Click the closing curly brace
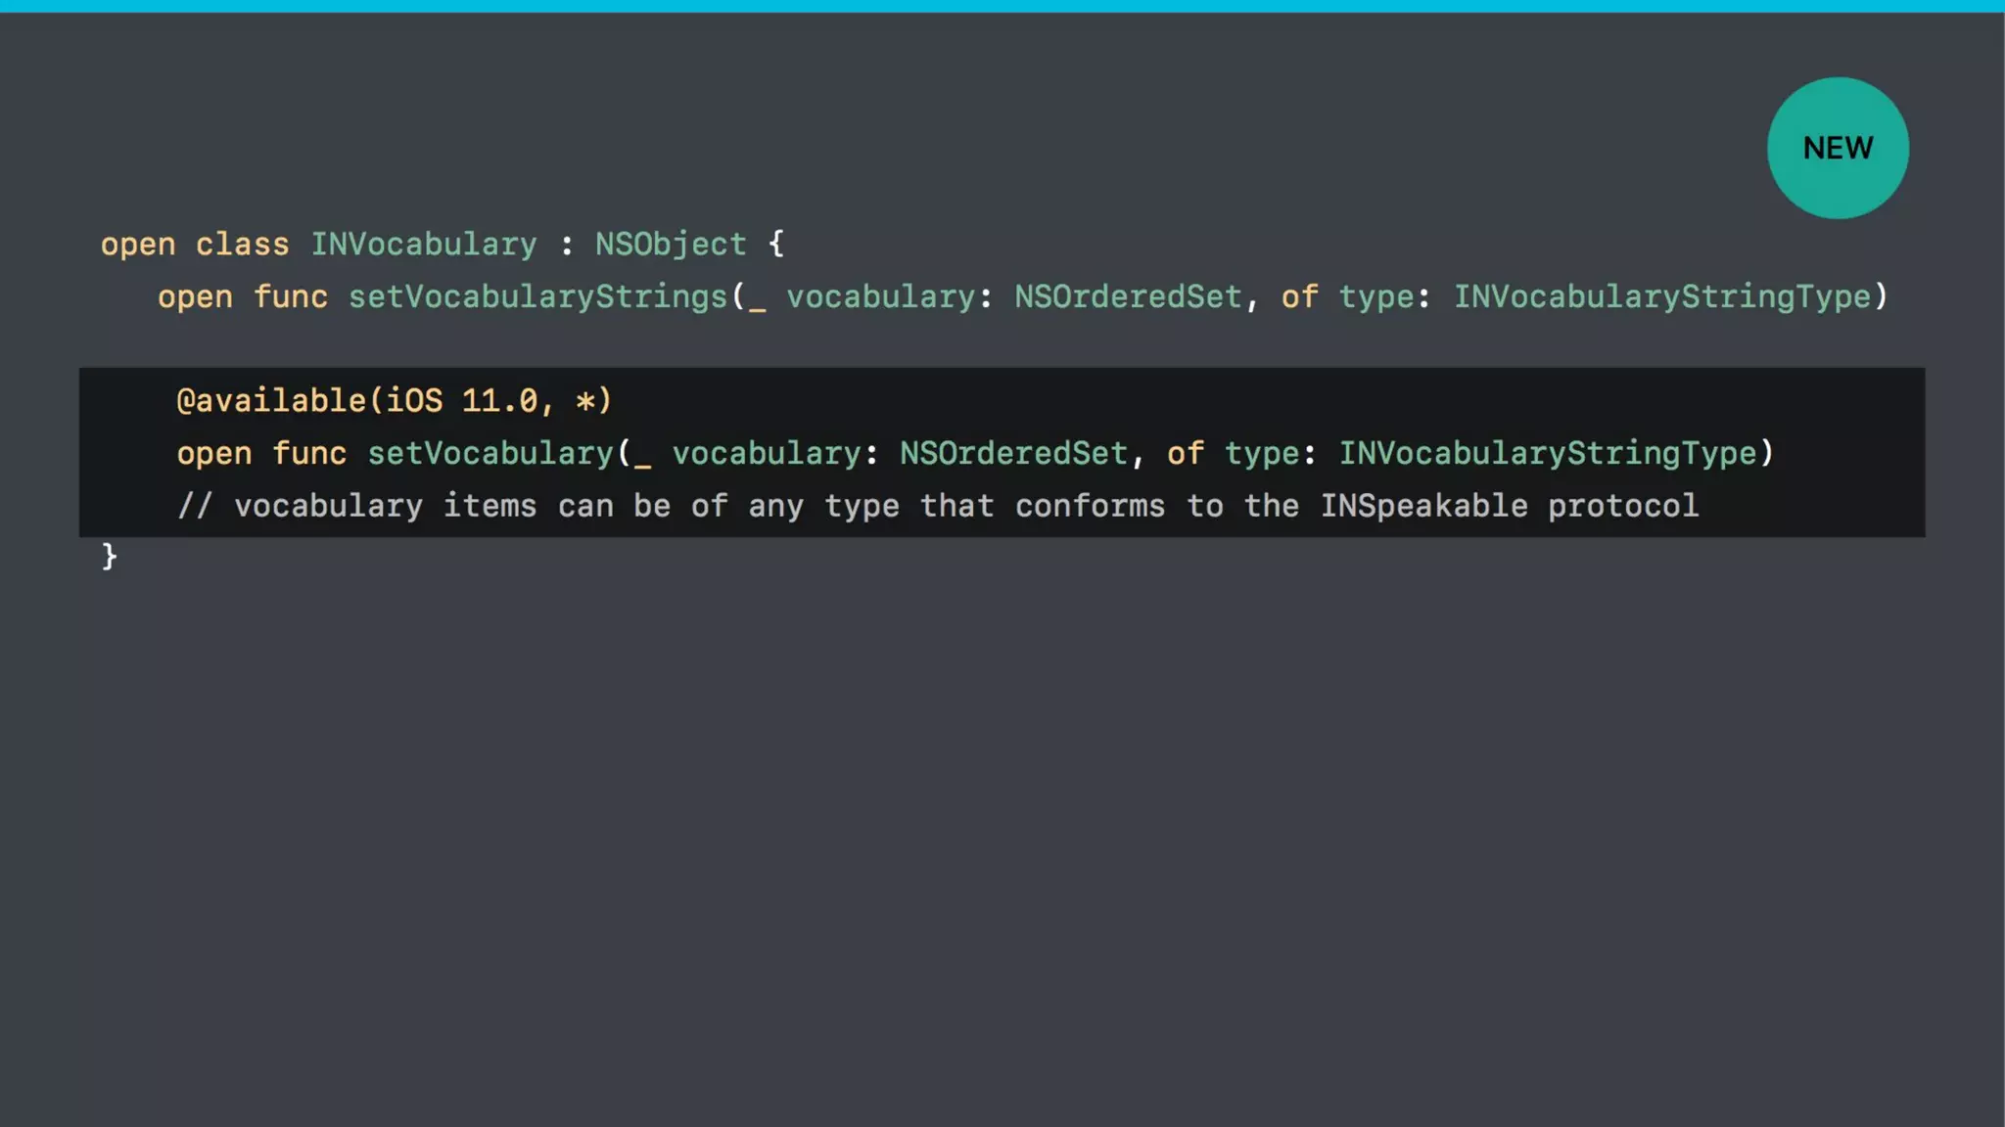The height and width of the screenshot is (1127, 2005). [109, 556]
